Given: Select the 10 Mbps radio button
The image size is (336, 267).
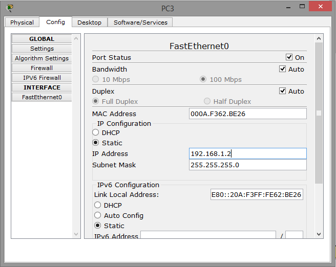Looking at the screenshot, I should pyautogui.click(x=96, y=79).
